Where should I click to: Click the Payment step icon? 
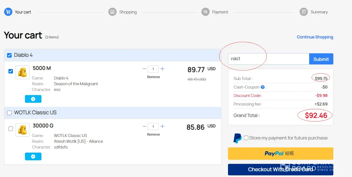coord(205,12)
